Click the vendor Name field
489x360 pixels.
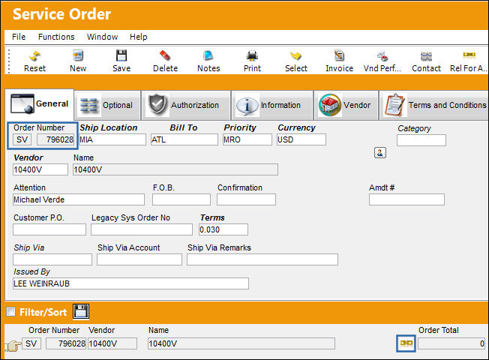click(x=175, y=169)
